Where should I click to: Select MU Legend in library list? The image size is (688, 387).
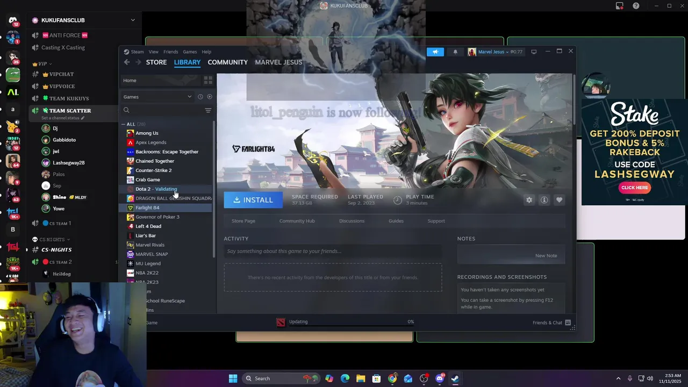pyautogui.click(x=148, y=263)
